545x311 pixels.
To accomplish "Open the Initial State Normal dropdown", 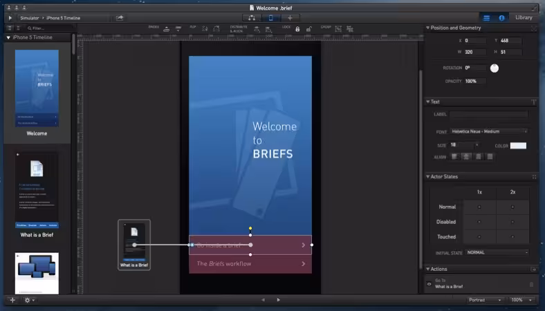I will click(497, 253).
